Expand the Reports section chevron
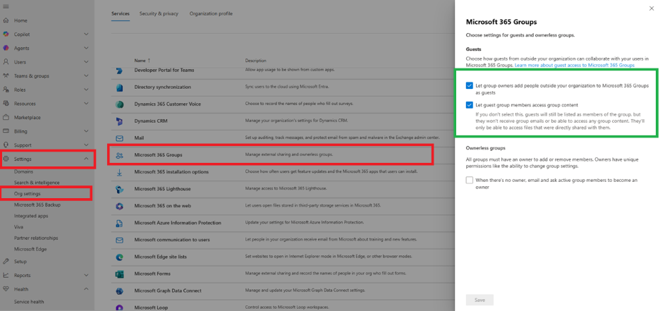This screenshot has width=660, height=311. (x=86, y=275)
